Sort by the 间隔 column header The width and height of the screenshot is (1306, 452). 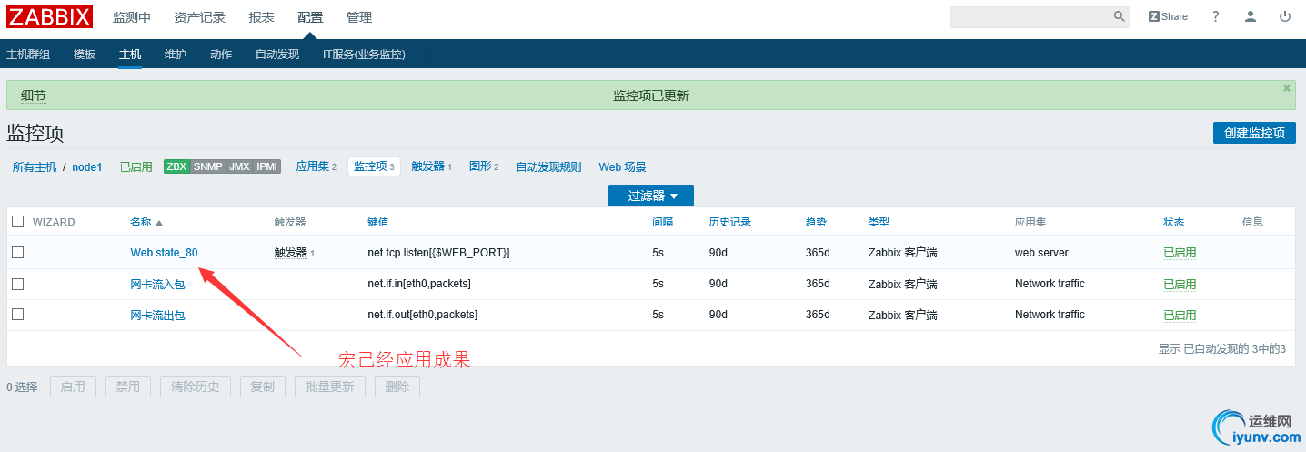(x=663, y=222)
